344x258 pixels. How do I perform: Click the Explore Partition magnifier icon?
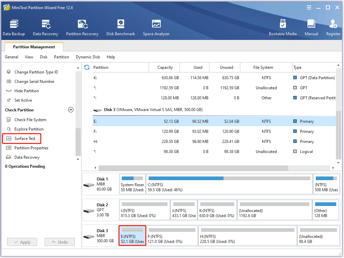[x=9, y=129]
